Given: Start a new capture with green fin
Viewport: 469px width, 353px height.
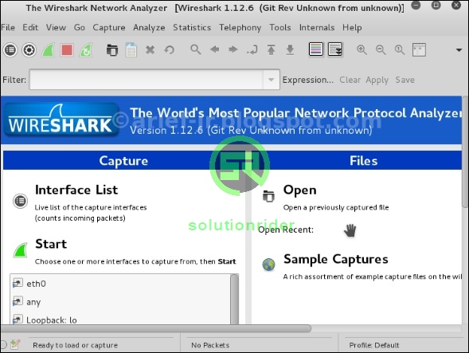Looking at the screenshot, I should 48,49.
